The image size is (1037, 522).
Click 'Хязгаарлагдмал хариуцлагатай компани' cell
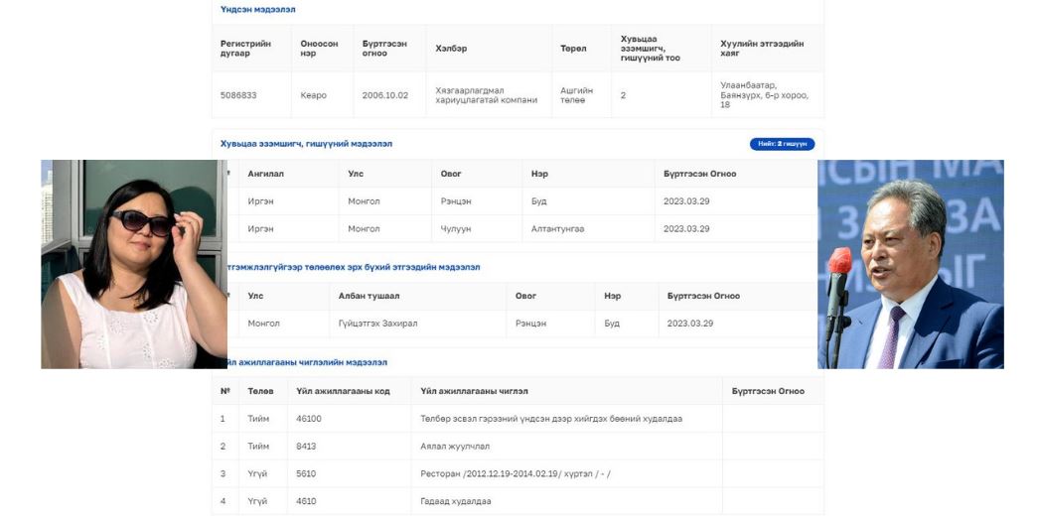(486, 95)
